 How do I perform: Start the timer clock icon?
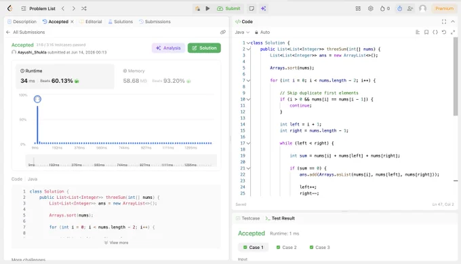point(399,9)
